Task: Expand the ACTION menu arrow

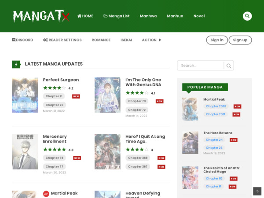Action: 160,40
